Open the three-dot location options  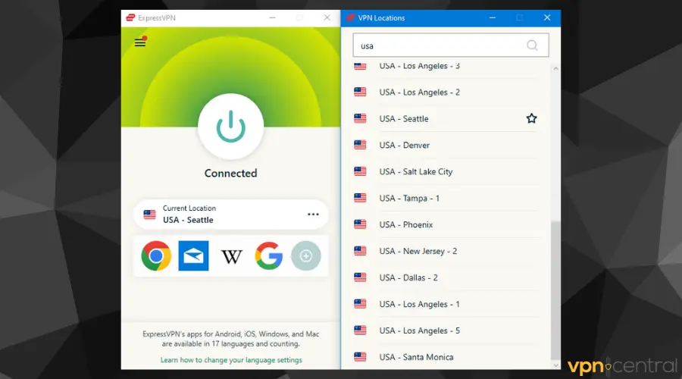[313, 214]
